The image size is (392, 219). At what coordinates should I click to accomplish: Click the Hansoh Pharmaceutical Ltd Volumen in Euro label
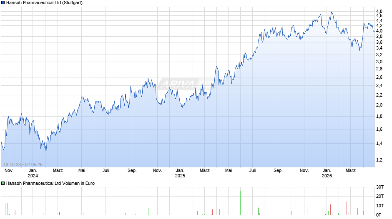pos(50,183)
